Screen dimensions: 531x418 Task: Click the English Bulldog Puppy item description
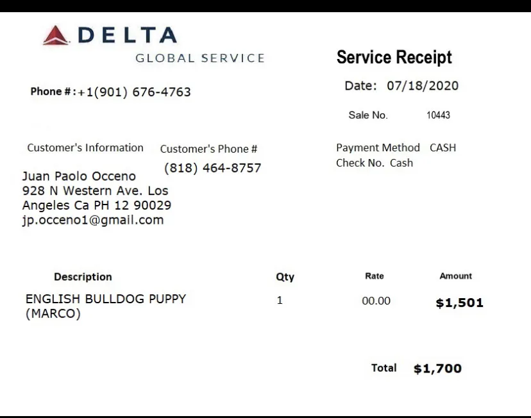106,306
